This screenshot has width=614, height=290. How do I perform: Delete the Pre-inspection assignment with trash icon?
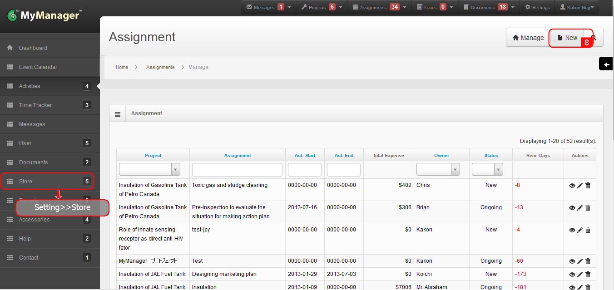tap(588, 208)
